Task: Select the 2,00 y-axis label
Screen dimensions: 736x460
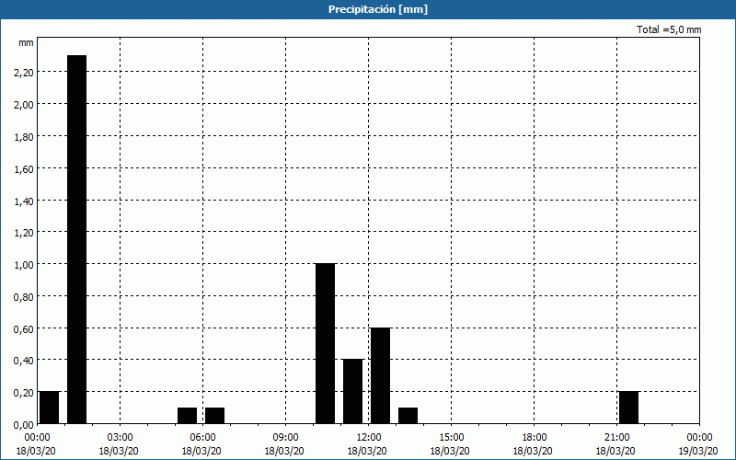Action: click(24, 104)
